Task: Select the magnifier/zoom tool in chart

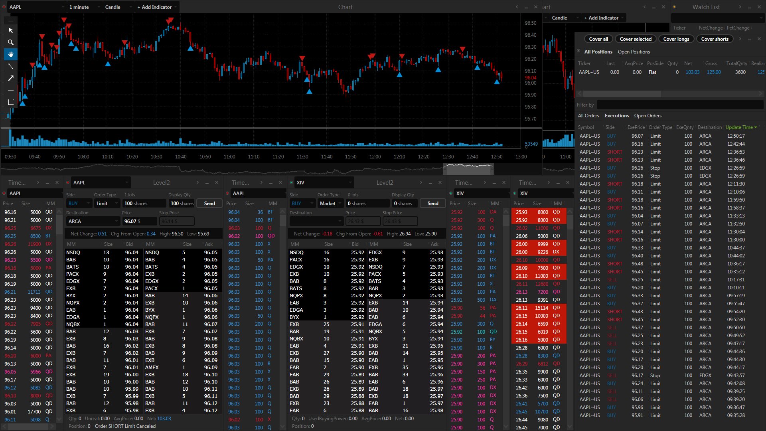Action: coord(10,42)
